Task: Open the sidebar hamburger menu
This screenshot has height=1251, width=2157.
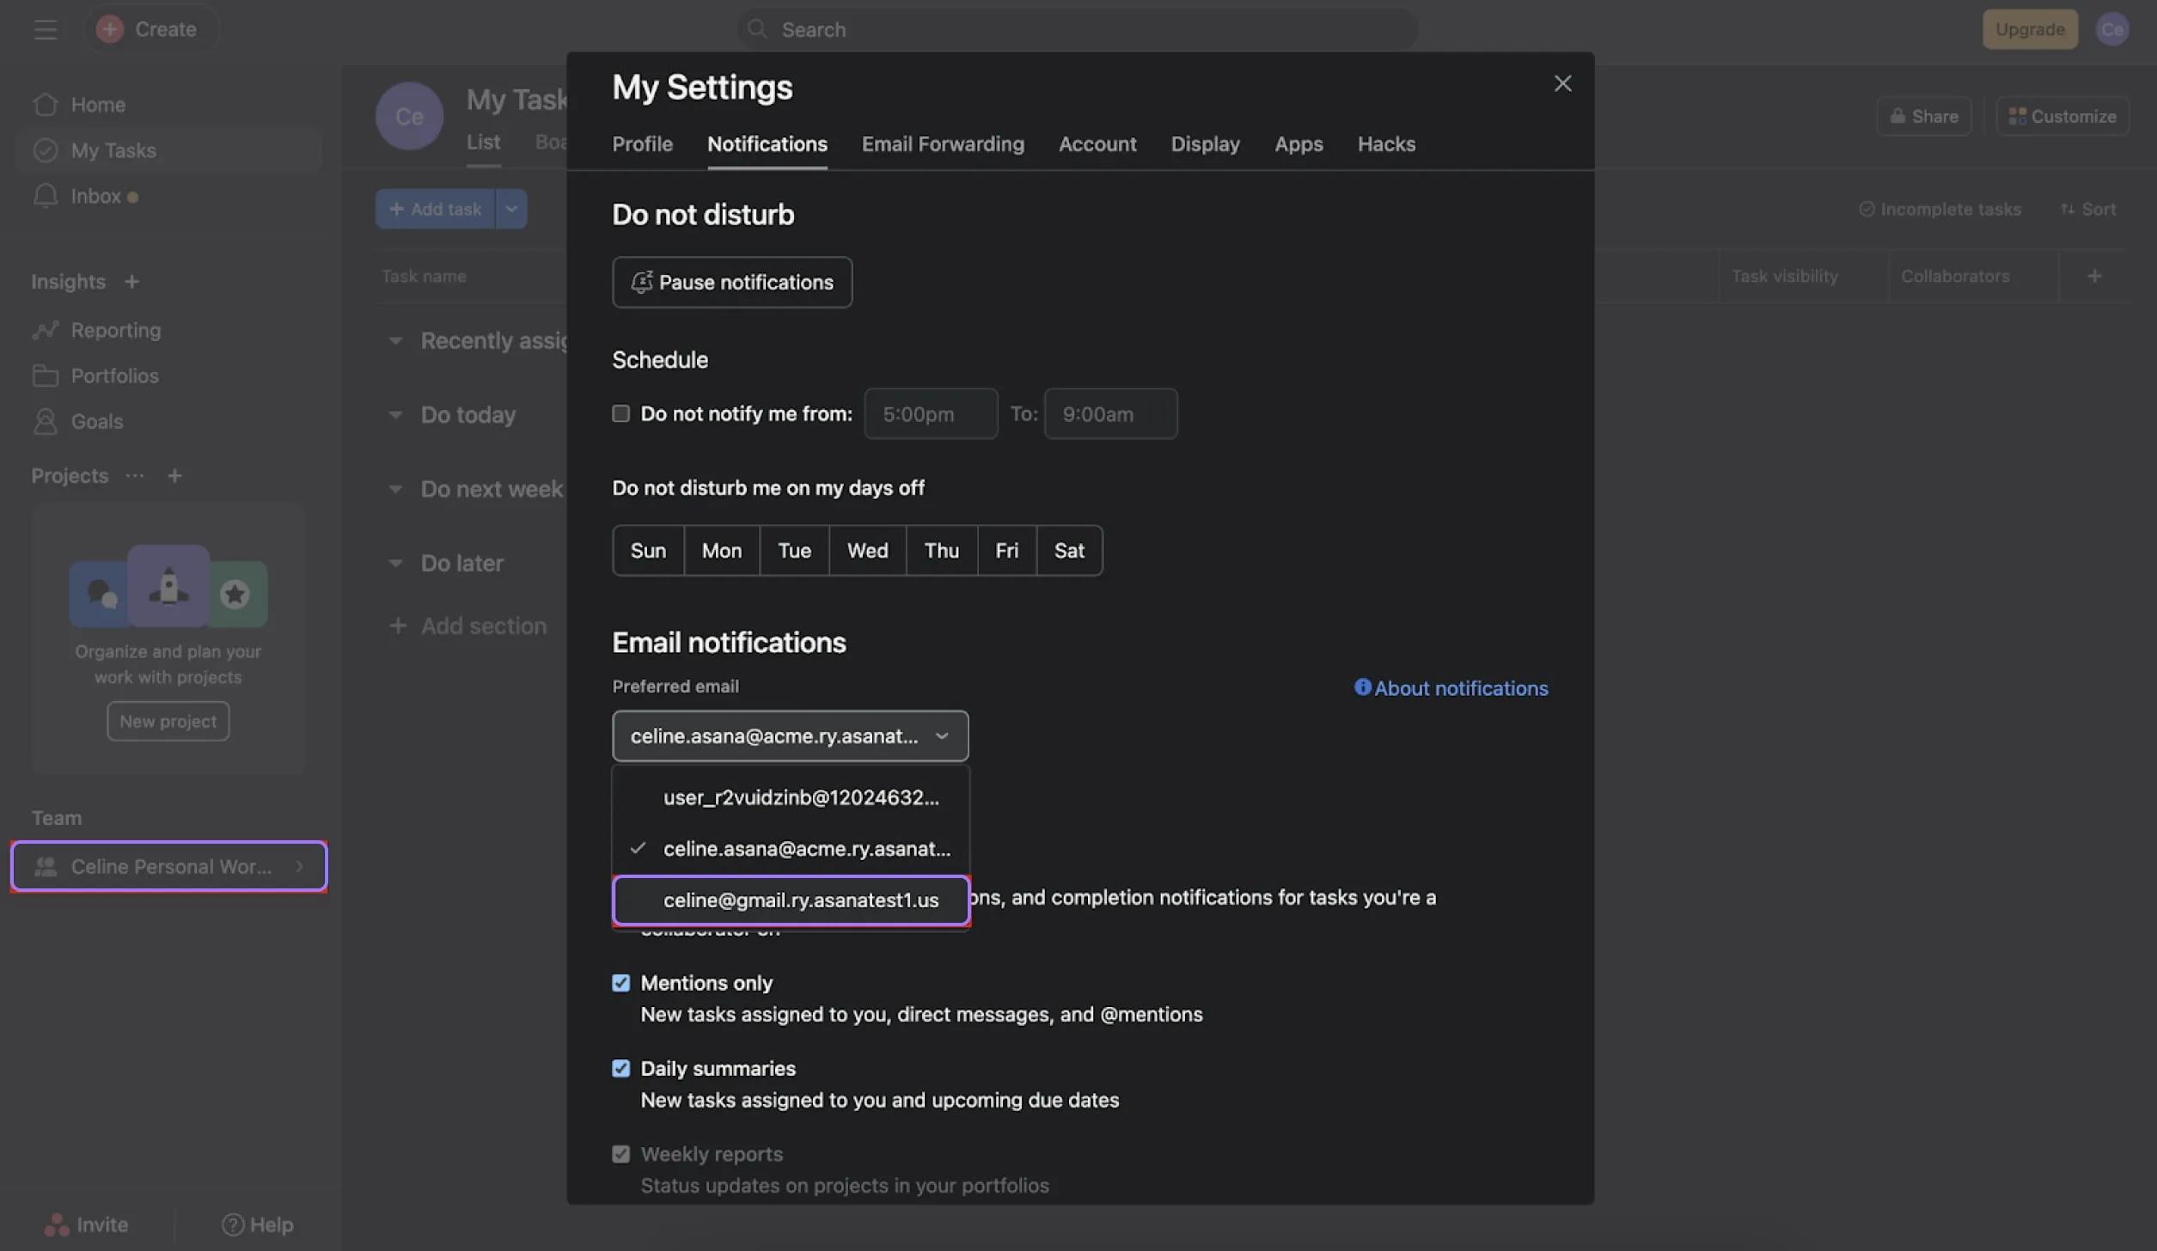Action: click(x=45, y=28)
